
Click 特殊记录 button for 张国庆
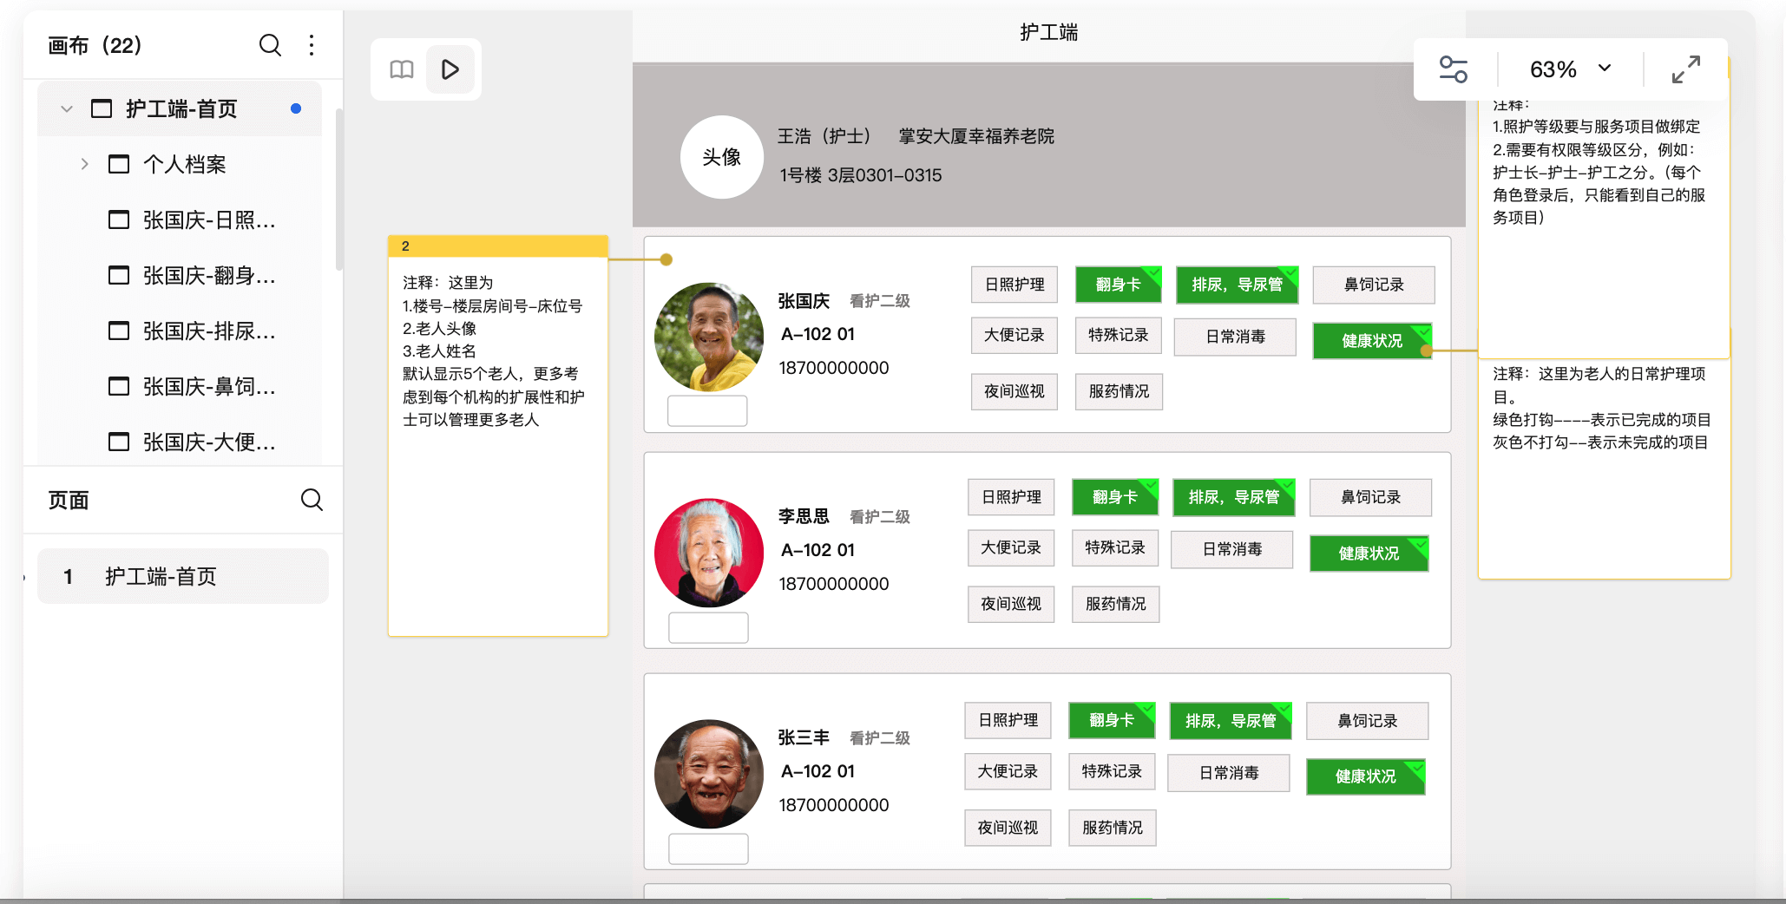click(x=1118, y=335)
